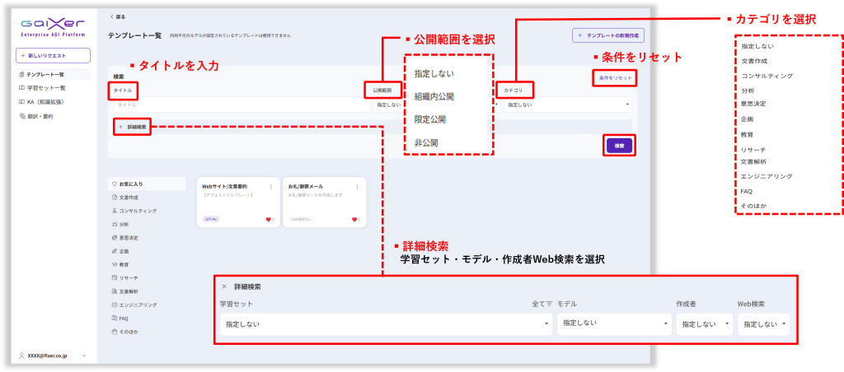844x372 pixels.
Task: Click テンプレートの新規作成 button
Action: (x=607, y=35)
